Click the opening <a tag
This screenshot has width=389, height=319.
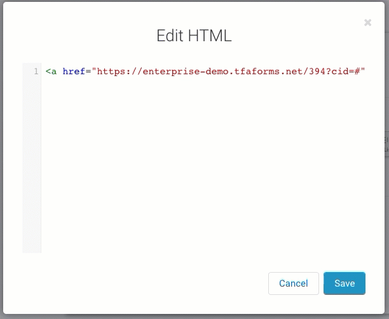click(x=51, y=72)
